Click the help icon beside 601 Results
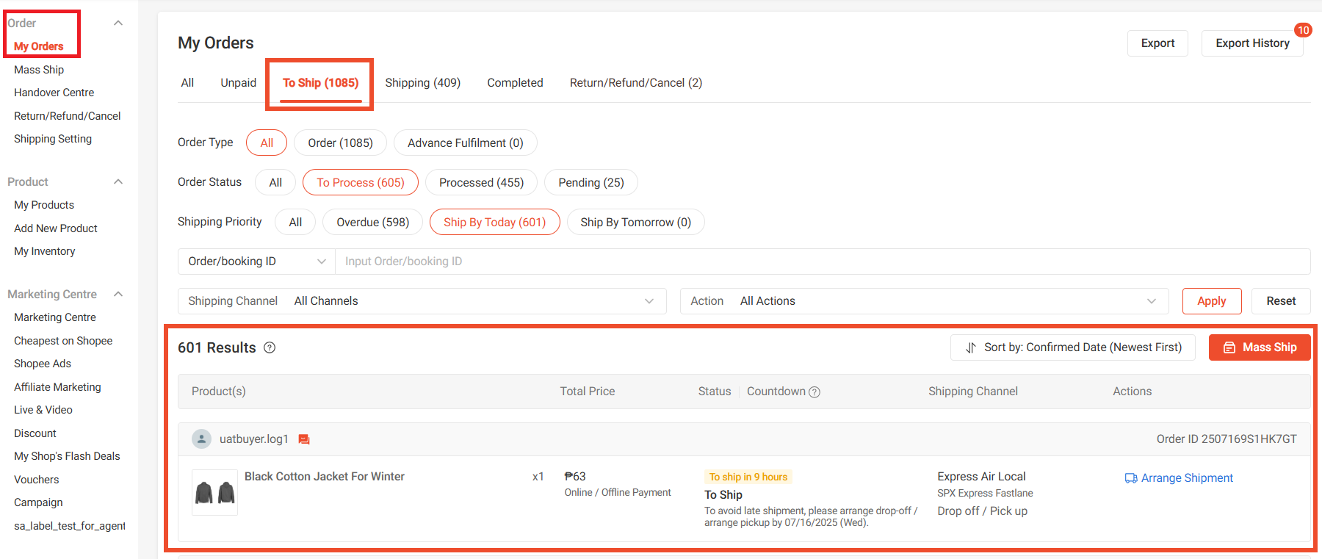 pyautogui.click(x=270, y=347)
